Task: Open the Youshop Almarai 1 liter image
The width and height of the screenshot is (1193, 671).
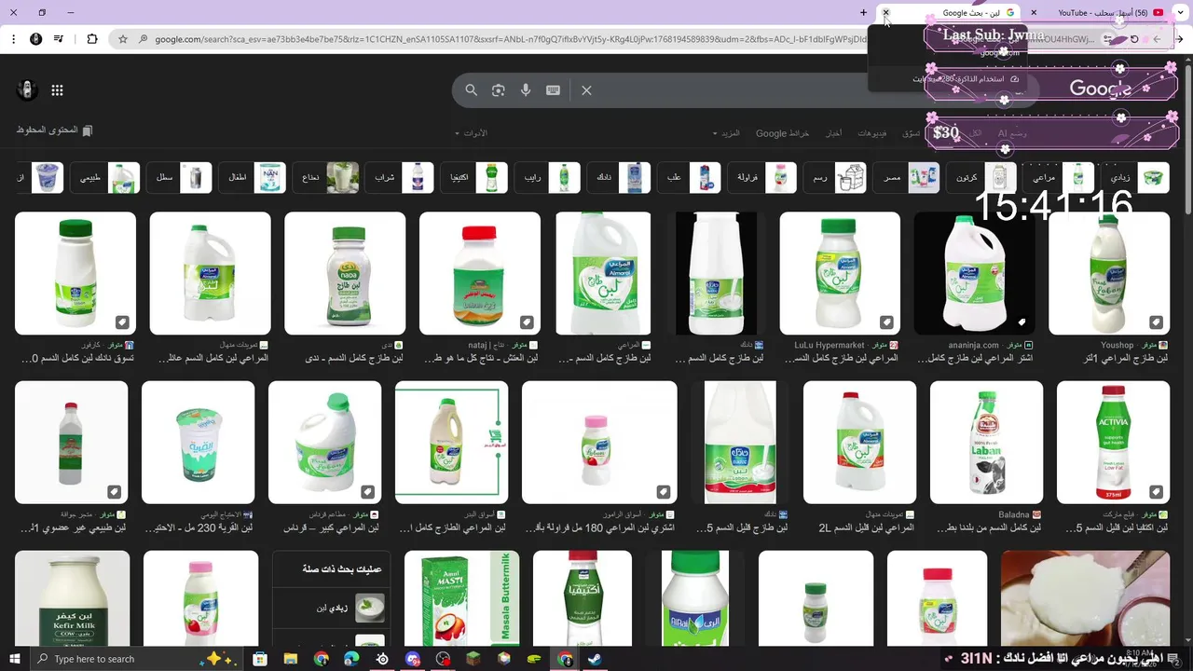Action: pos(1109,273)
